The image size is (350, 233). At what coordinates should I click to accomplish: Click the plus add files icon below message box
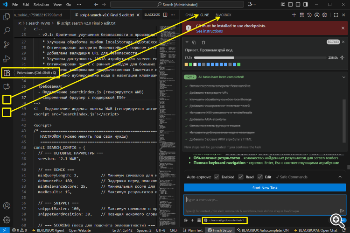click(x=192, y=220)
